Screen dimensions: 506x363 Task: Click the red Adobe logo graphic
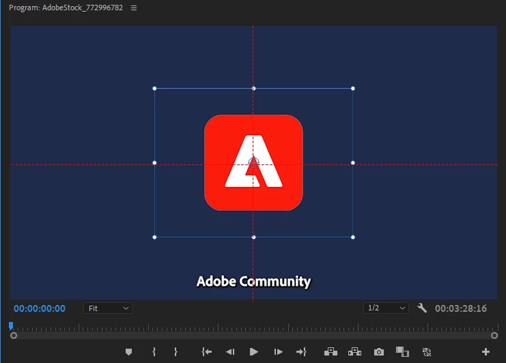253,162
